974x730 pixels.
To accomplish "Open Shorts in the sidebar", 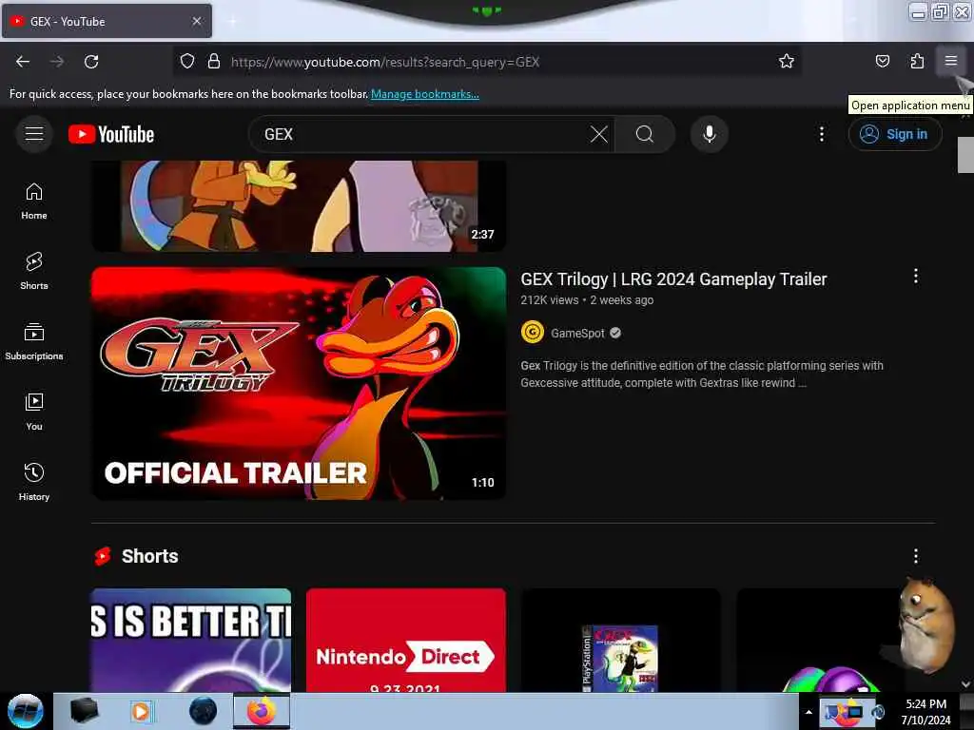I will (34, 272).
